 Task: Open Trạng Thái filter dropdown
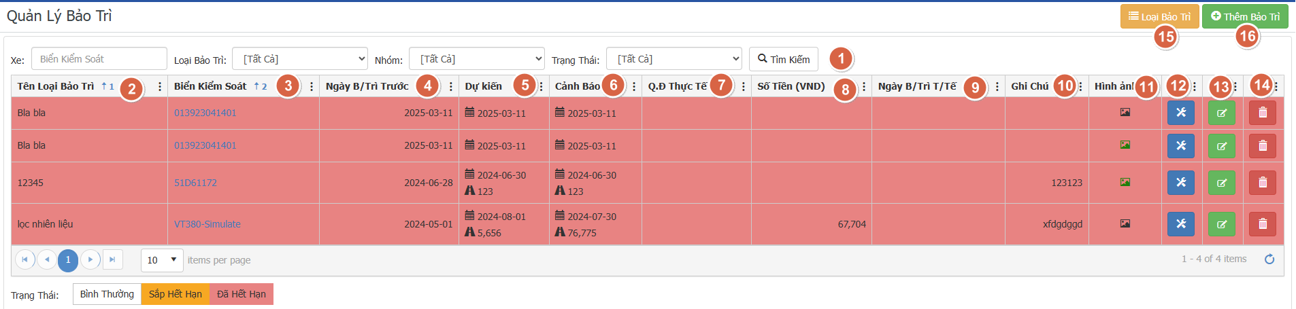coord(674,59)
